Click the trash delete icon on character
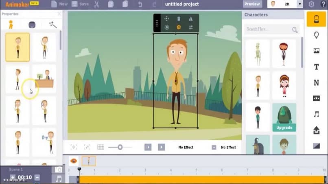The height and width of the screenshot is (184, 328). pos(179,19)
